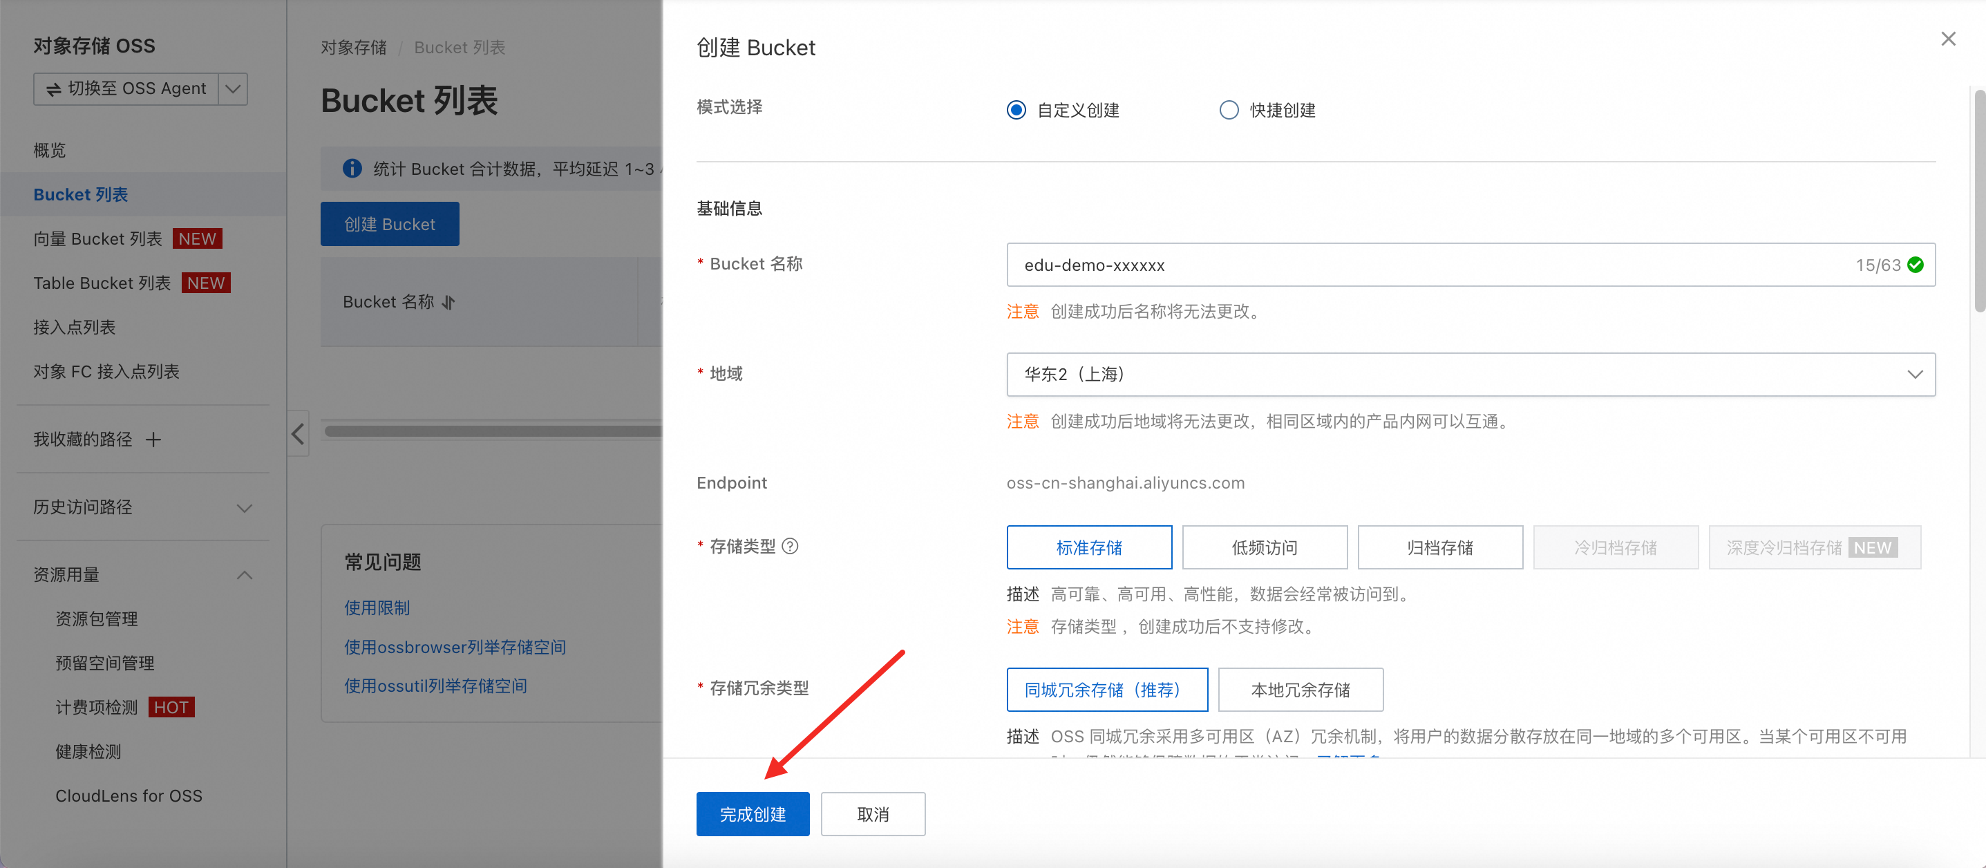Open Table Bucket 列表 in the sidebar

(102, 283)
